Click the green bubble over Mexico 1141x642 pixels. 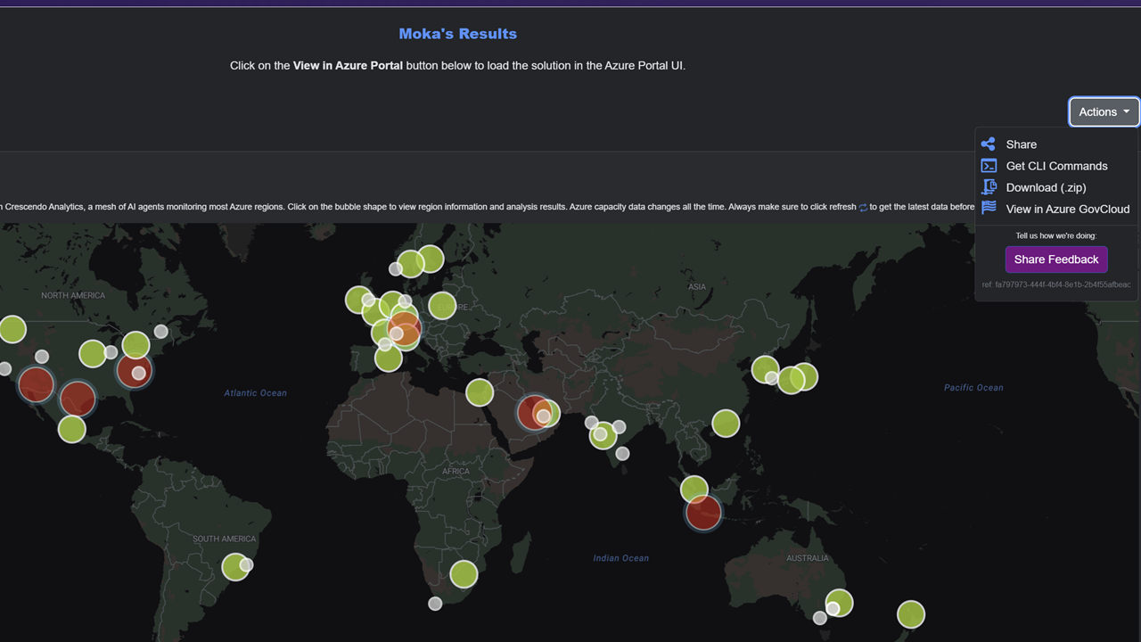click(x=72, y=429)
